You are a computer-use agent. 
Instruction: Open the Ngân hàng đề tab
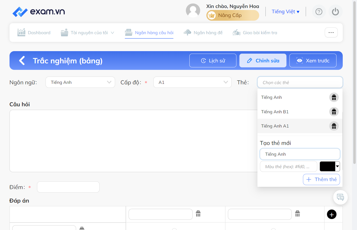tap(203, 32)
